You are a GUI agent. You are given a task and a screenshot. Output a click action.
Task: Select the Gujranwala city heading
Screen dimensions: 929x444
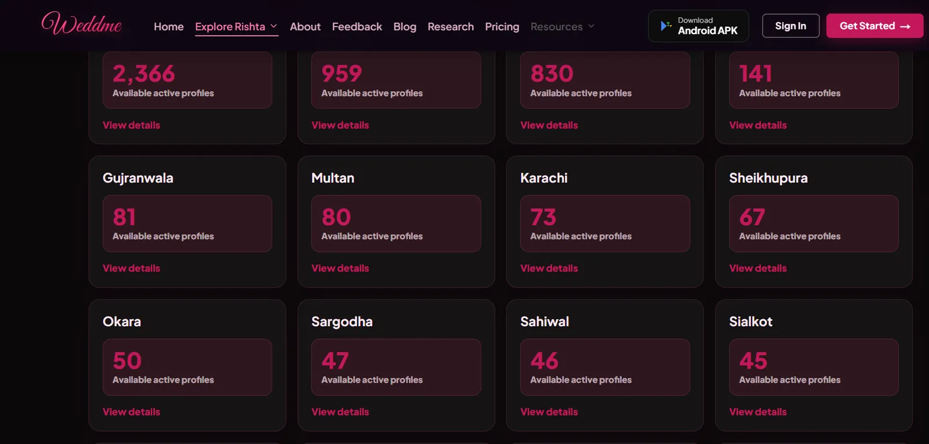tap(138, 178)
